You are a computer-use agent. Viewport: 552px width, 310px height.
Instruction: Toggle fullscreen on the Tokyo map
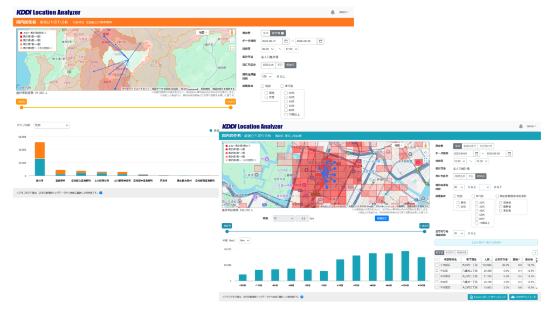tap(425, 160)
